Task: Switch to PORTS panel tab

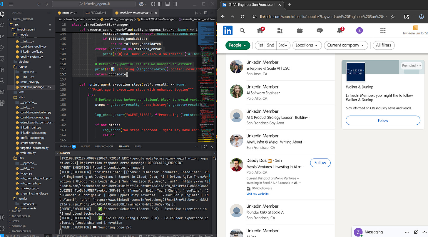Action: (x=138, y=146)
